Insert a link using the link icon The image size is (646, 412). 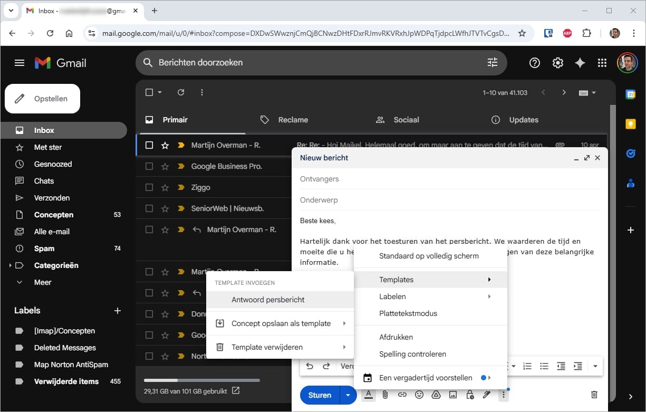pos(402,395)
